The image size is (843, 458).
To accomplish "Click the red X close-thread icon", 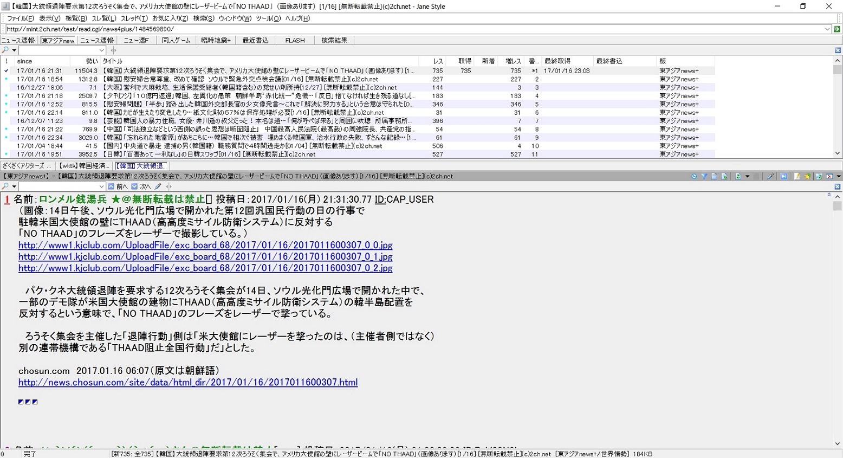I will click(x=829, y=176).
